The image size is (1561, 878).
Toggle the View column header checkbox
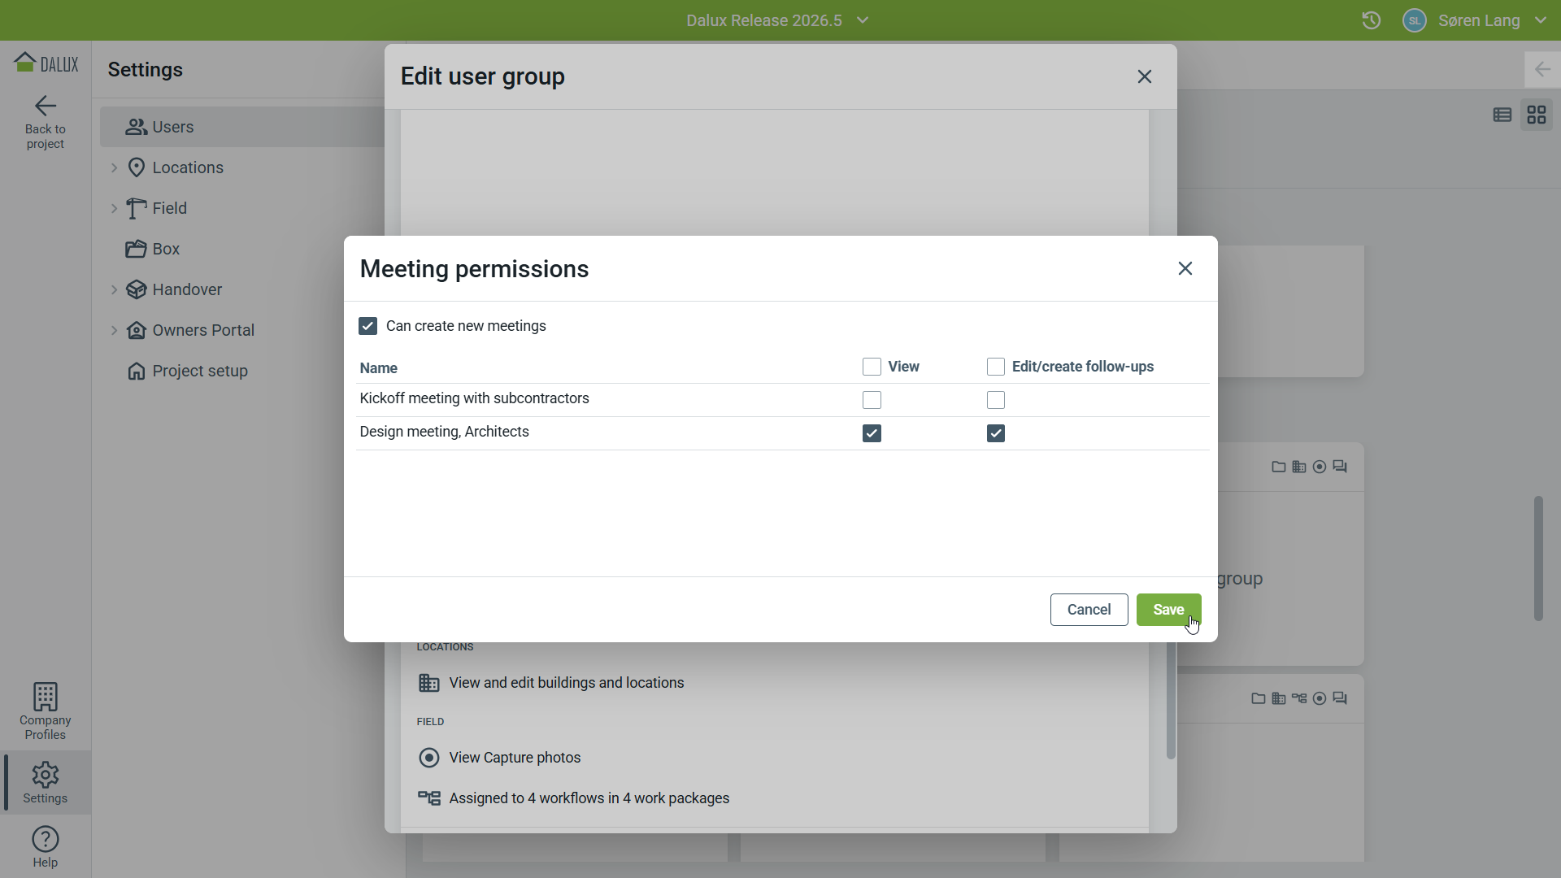coord(872,367)
